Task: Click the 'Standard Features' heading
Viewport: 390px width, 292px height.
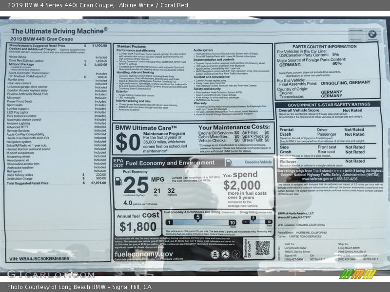Action: coord(131,46)
